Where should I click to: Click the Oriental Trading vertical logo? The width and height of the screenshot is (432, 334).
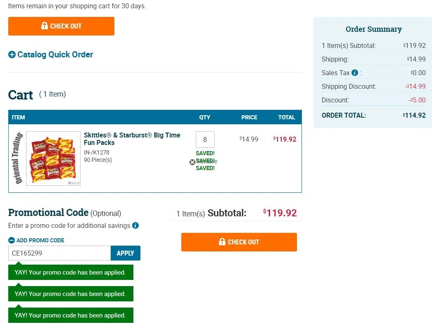coord(17,158)
